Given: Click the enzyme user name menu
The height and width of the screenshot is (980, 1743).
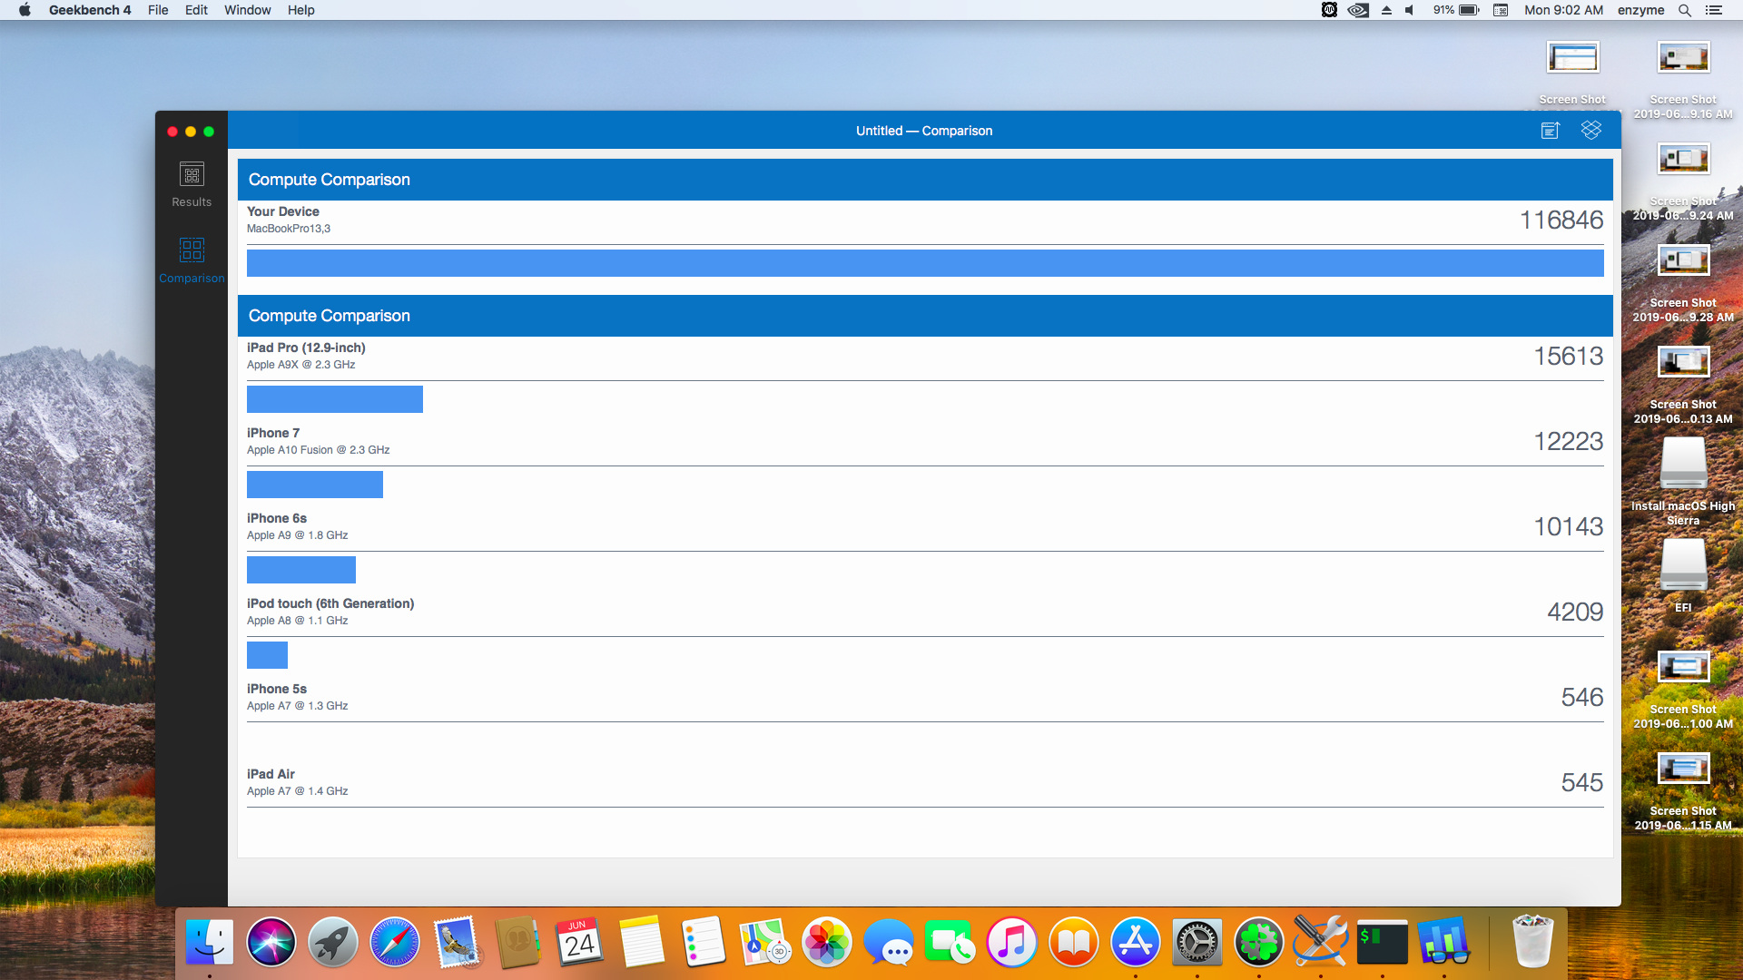Looking at the screenshot, I should pos(1640,10).
